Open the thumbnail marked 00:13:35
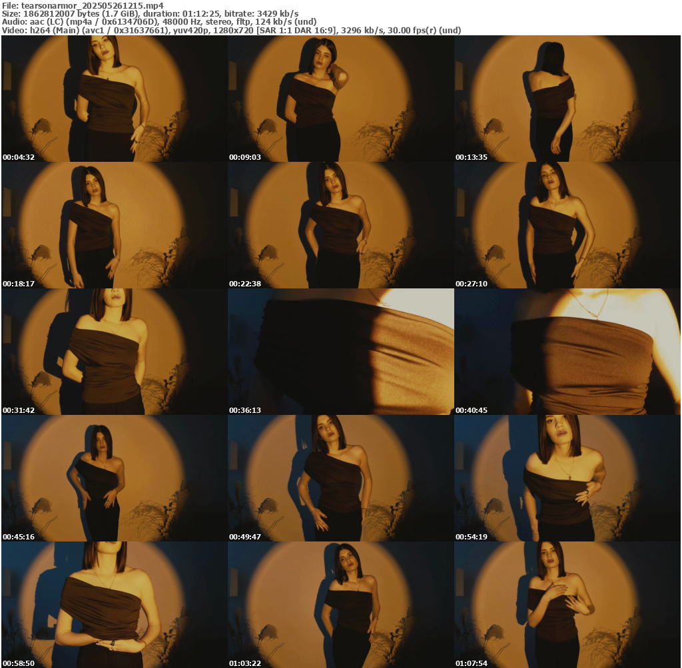The width and height of the screenshot is (682, 668). tap(567, 99)
